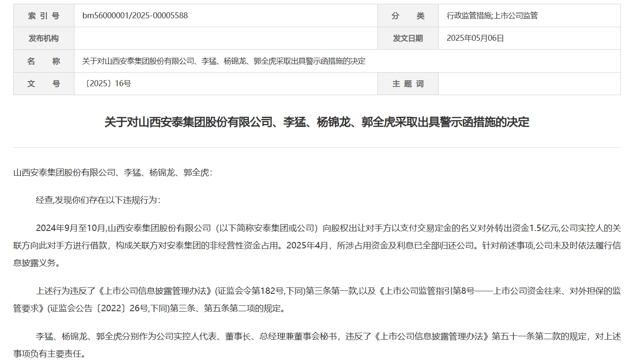This screenshot has height=363, width=634.
Task: Click the line citing 证监会公告〔2022〕26号
Action: coord(149,309)
